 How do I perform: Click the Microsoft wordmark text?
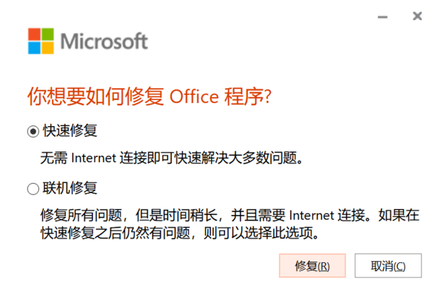(105, 40)
